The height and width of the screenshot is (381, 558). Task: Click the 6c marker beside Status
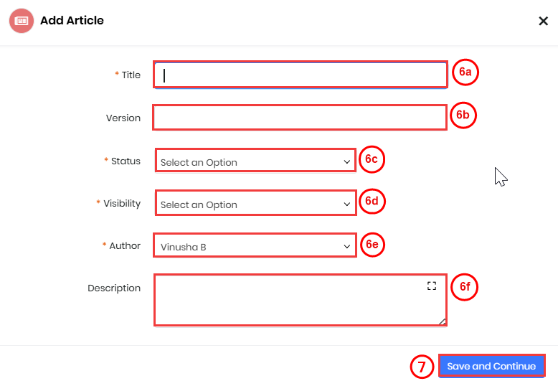point(371,159)
